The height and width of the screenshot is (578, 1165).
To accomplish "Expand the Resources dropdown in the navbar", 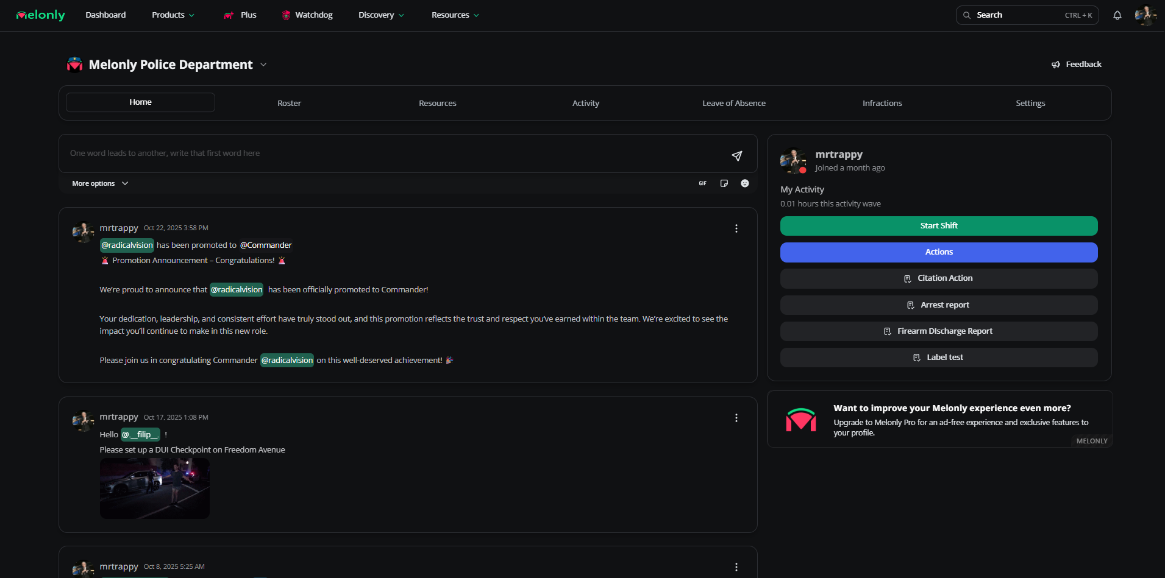I will point(454,15).
